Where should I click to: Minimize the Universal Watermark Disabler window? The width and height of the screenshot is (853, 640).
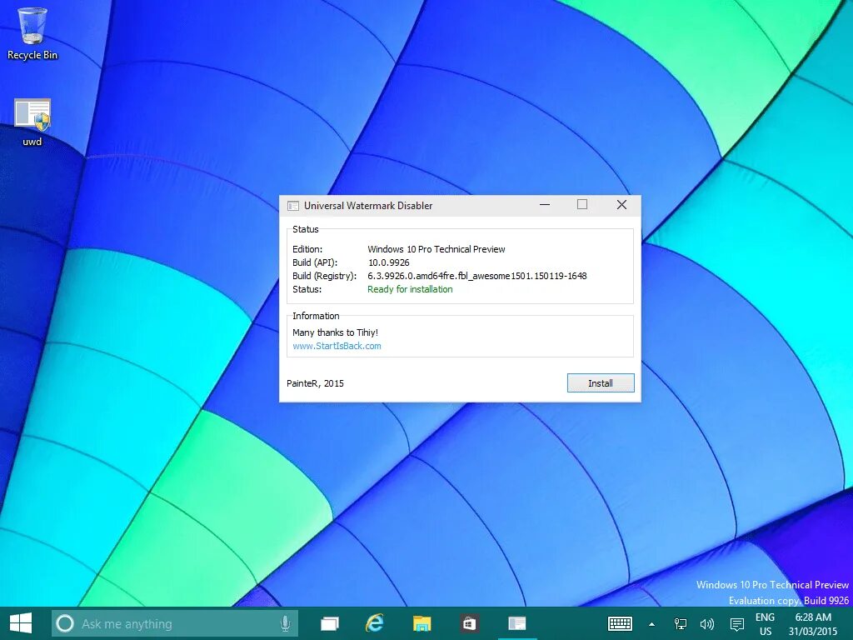point(545,205)
